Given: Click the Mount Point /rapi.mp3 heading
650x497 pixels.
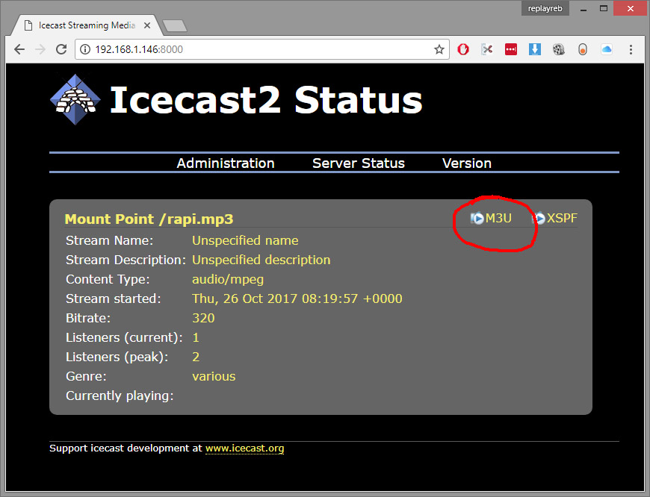Looking at the screenshot, I should (x=149, y=219).
